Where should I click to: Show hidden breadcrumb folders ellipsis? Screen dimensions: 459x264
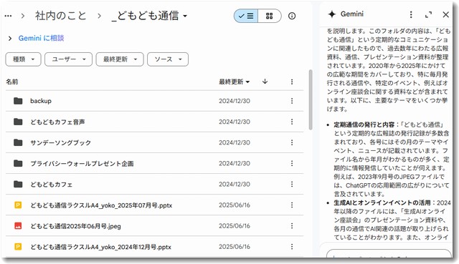pyautogui.click(x=8, y=16)
